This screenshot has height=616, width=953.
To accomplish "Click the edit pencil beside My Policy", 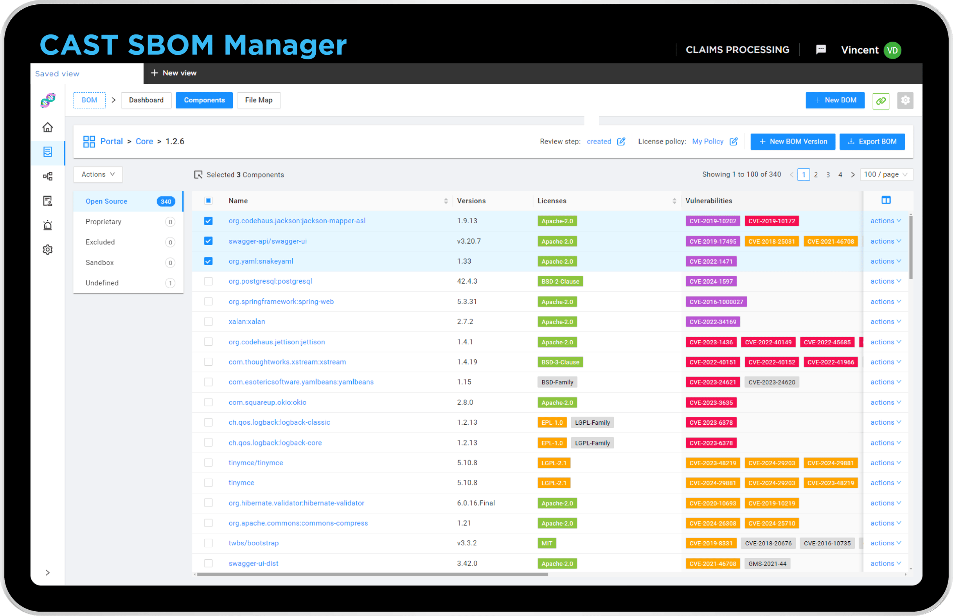I will [734, 141].
